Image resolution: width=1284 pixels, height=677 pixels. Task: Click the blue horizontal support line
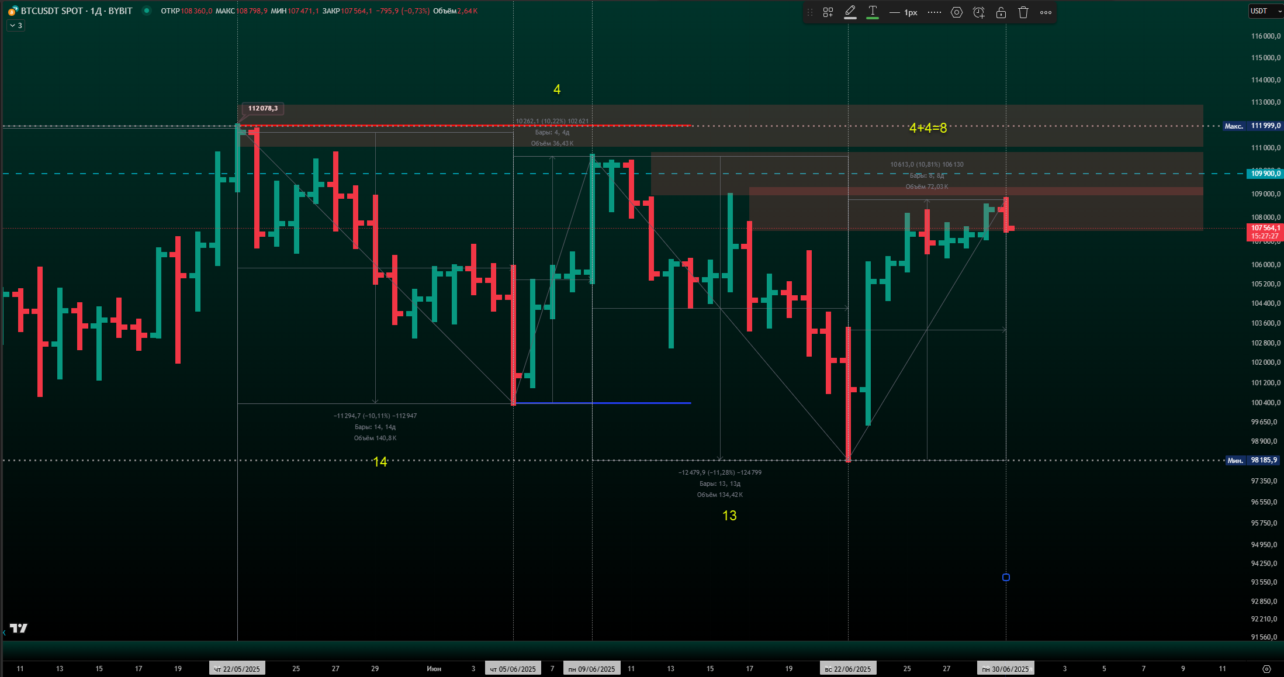[602, 403]
